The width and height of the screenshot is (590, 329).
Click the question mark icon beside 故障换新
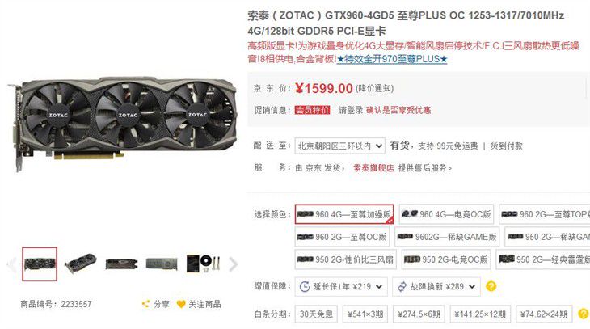(x=491, y=286)
